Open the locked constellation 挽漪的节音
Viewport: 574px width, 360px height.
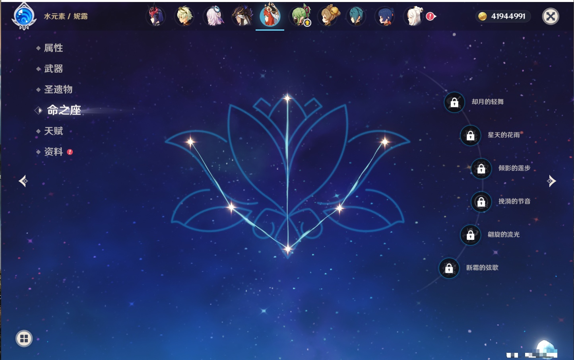coord(481,202)
